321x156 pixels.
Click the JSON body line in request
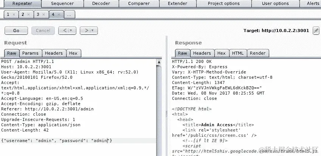(56, 141)
